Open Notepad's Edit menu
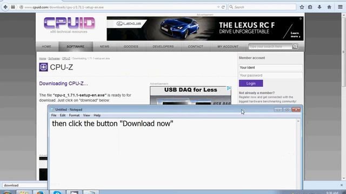346x194 pixels. point(63,115)
